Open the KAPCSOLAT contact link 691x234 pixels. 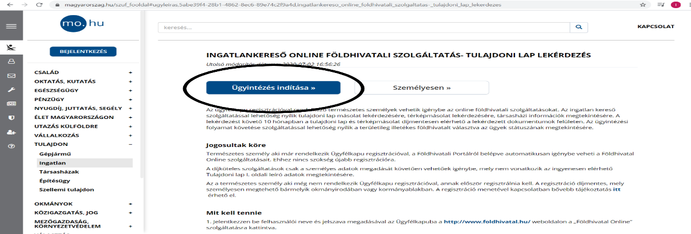656,26
